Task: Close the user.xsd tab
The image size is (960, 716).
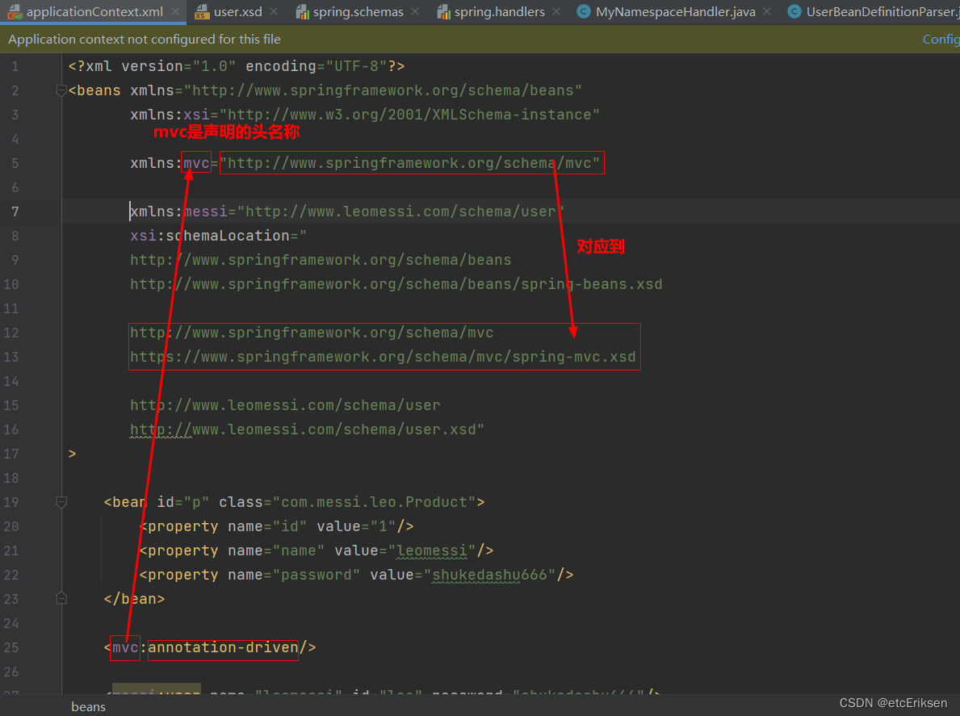Action: coord(275,12)
